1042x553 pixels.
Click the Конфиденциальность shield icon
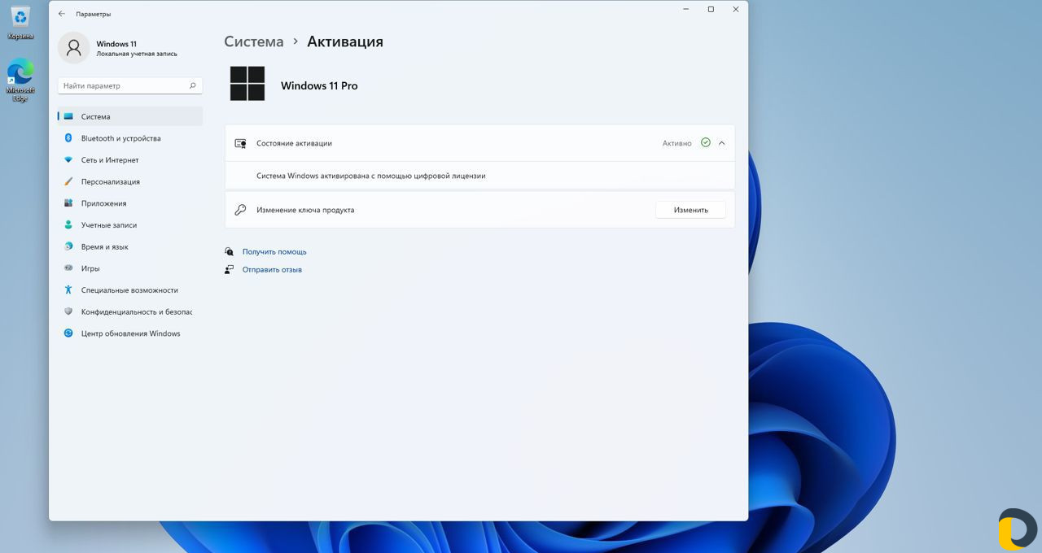pyautogui.click(x=68, y=311)
